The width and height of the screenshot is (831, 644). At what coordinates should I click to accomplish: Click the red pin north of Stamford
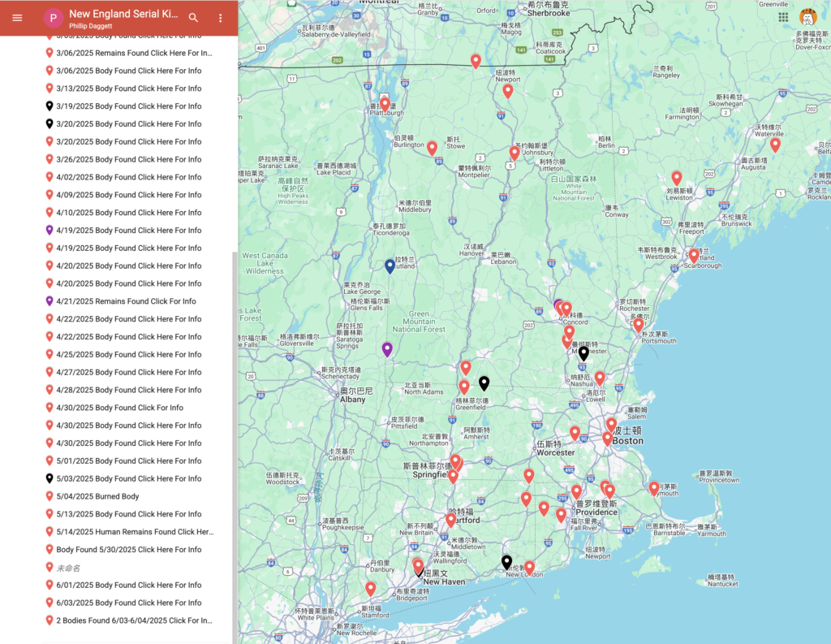pyautogui.click(x=370, y=589)
